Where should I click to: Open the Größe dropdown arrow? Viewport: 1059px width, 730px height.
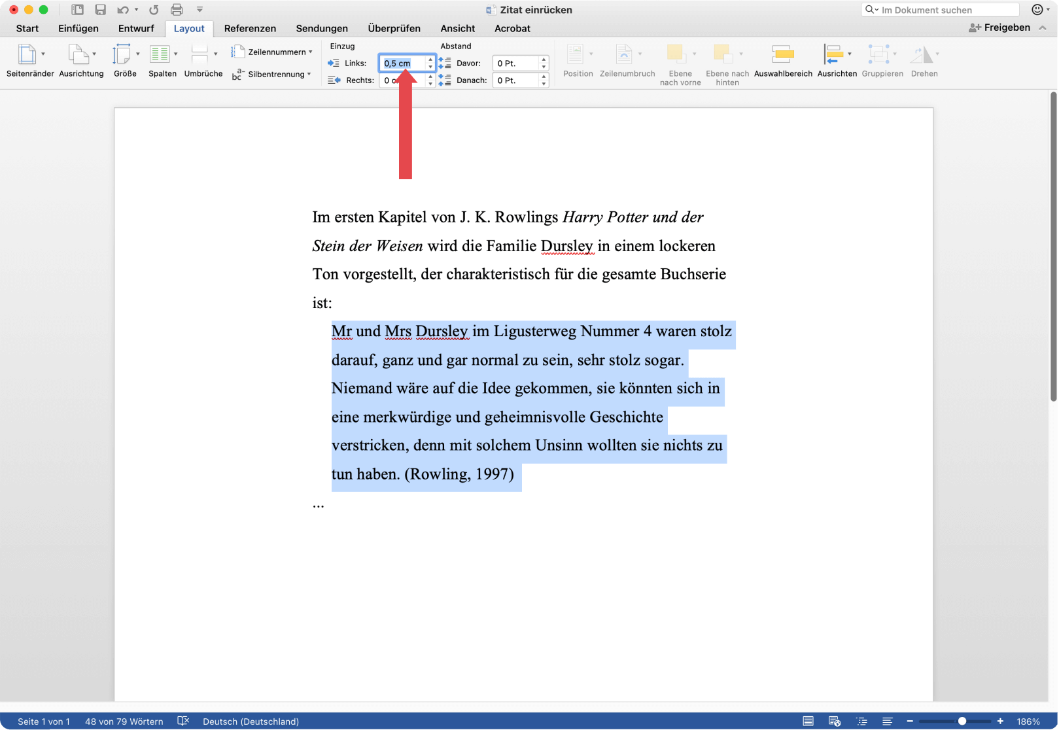click(x=137, y=54)
